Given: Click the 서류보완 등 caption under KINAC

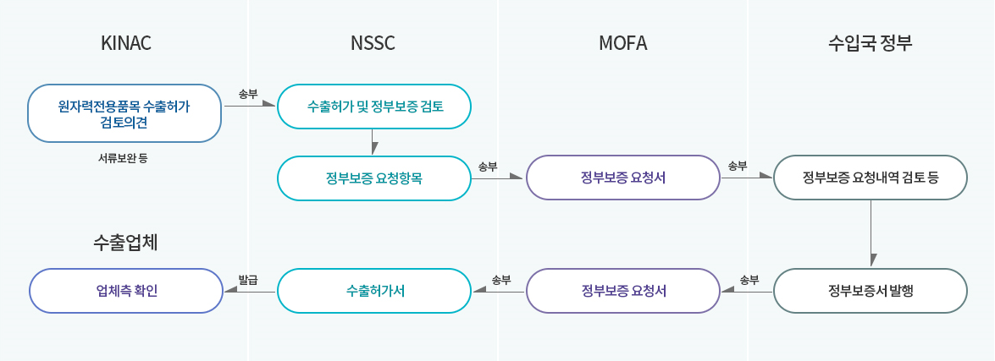Looking at the screenshot, I should 123,158.
